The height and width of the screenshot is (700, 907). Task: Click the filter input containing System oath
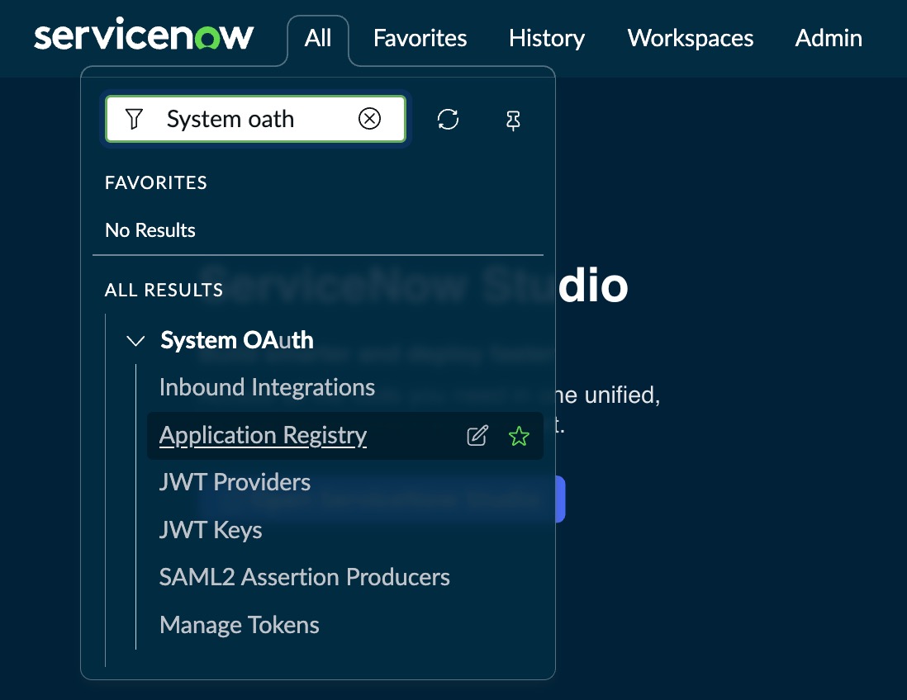point(255,119)
